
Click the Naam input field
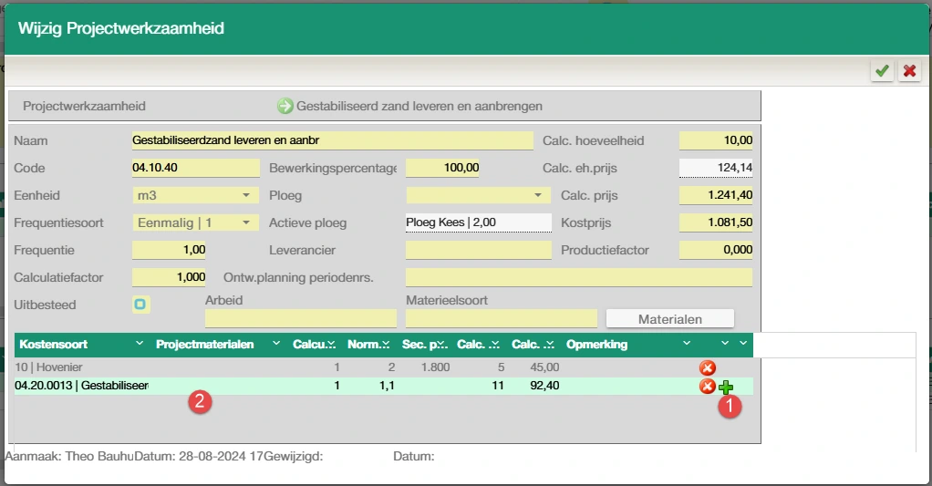coord(332,140)
